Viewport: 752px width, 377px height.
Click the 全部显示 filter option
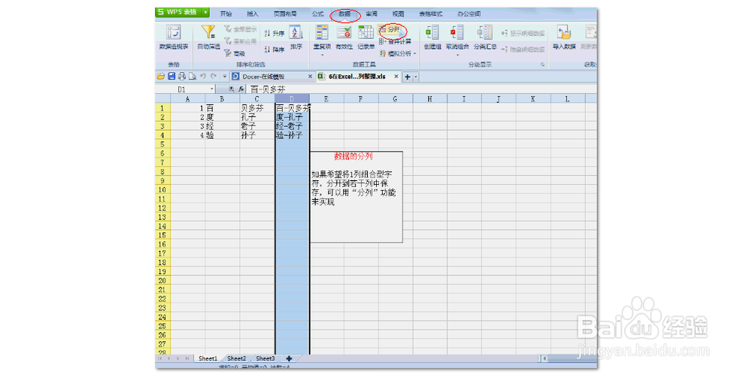pos(241,29)
